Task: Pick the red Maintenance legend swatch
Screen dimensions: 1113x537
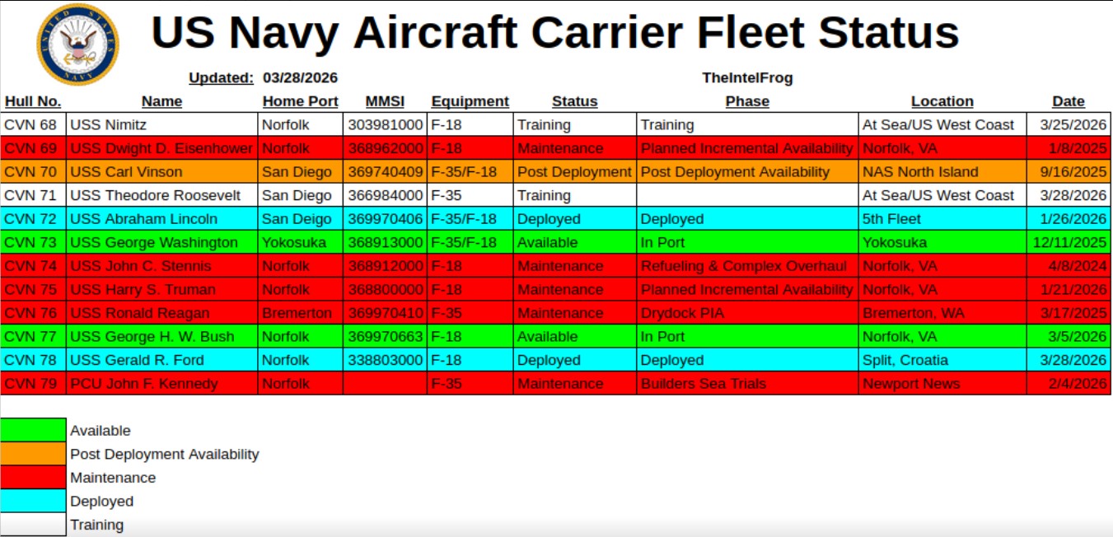Action: (x=33, y=478)
